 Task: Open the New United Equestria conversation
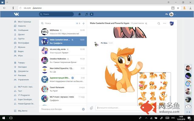pyautogui.click(x=63, y=70)
